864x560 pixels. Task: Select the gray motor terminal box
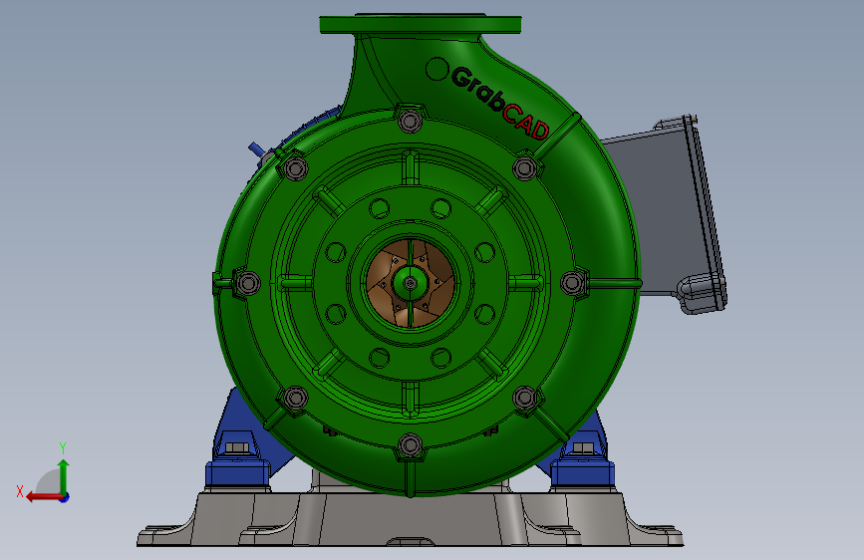pos(663,215)
